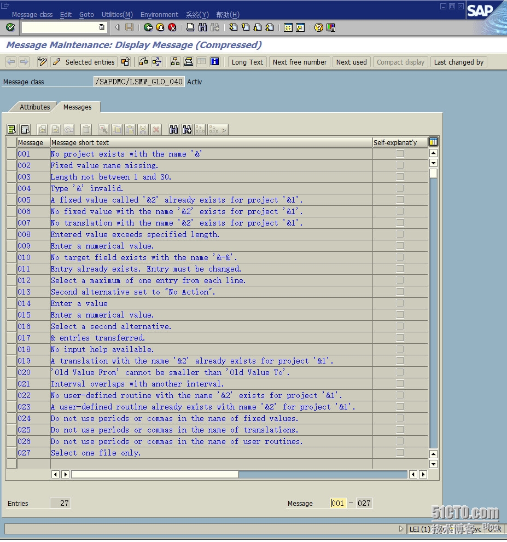
Task: Click the Where-used list hierarchy icon
Action: tap(175, 62)
